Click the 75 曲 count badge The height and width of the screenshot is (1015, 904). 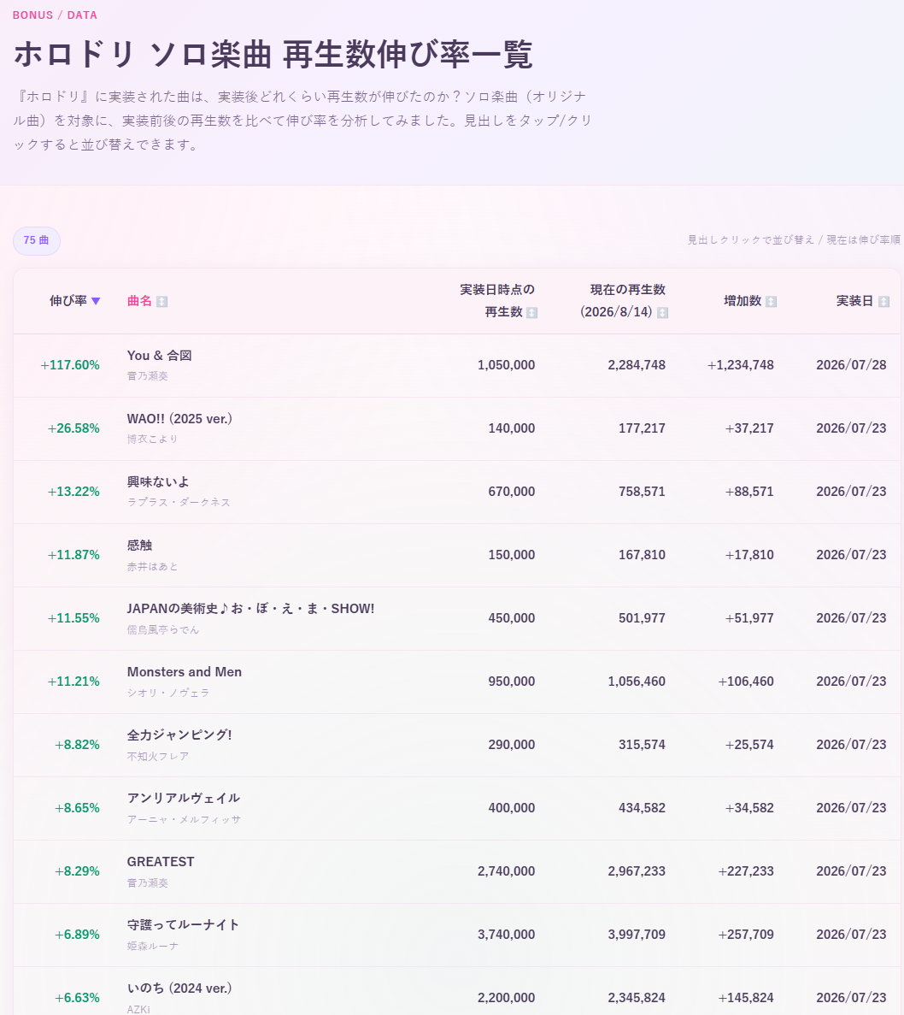(37, 241)
